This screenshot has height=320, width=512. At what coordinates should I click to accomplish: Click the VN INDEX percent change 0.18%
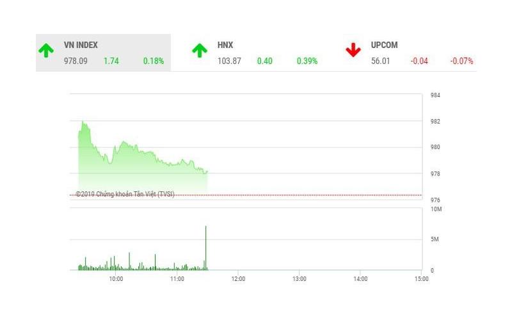[x=154, y=61]
